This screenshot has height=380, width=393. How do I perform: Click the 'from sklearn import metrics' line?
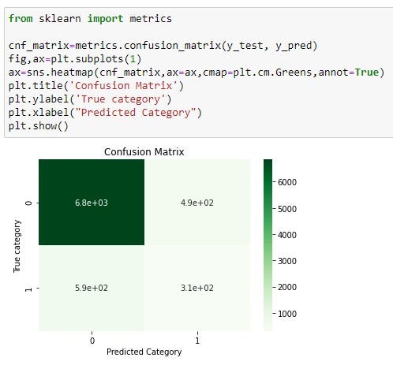[x=90, y=19]
